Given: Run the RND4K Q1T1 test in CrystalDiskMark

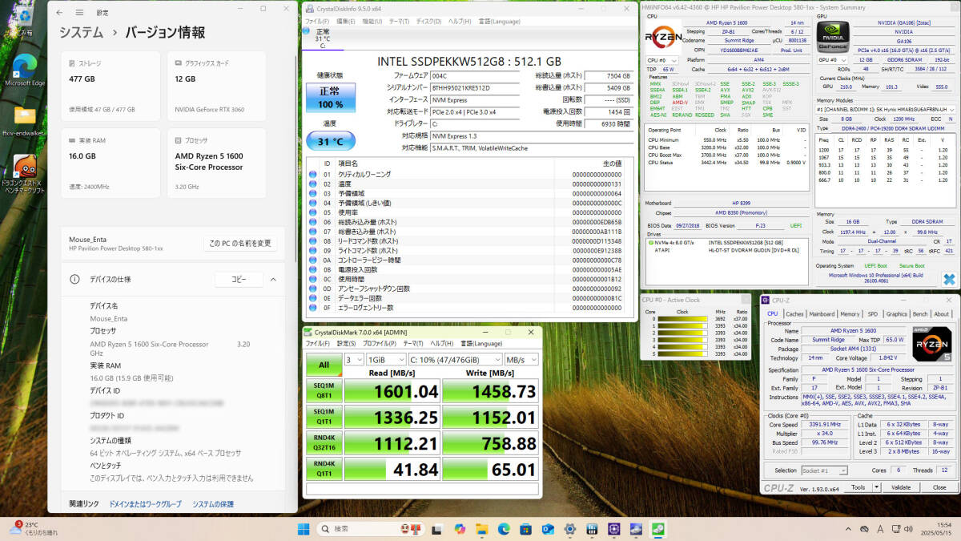Looking at the screenshot, I should 324,469.
